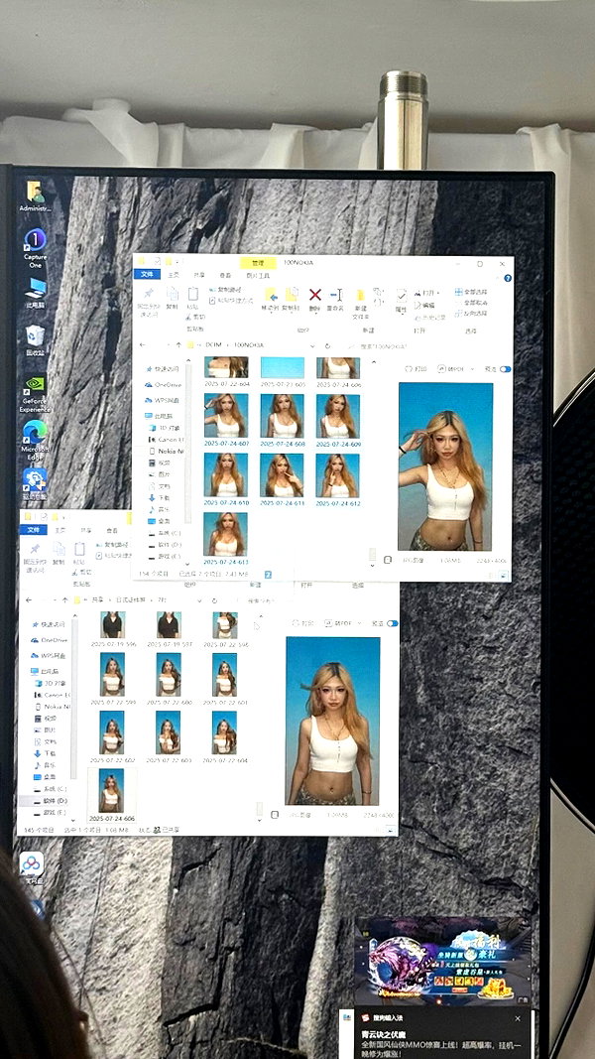The width and height of the screenshot is (595, 1059).
Task: Click the Up arrow in 100NOKIA address bar
Action: click(178, 345)
